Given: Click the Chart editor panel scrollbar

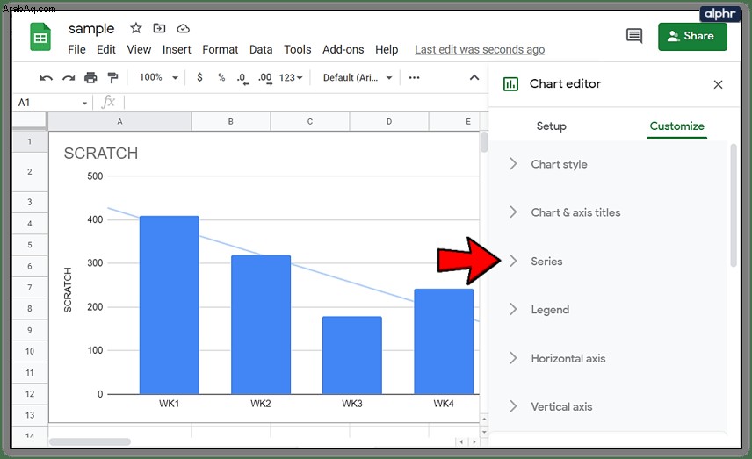Looking at the screenshot, I should coord(734,205).
